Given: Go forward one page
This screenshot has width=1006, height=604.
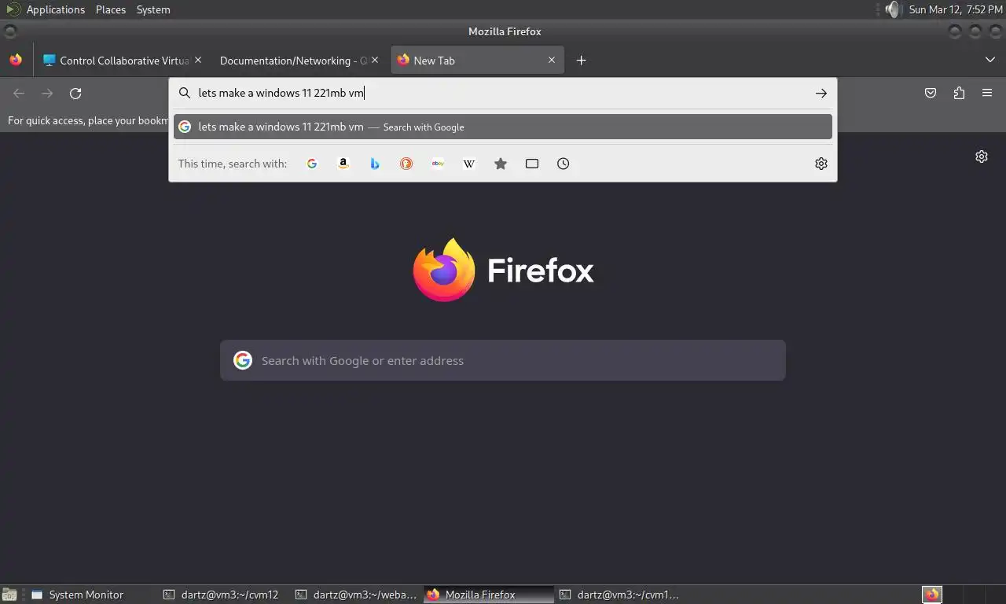Looking at the screenshot, I should coord(47,93).
